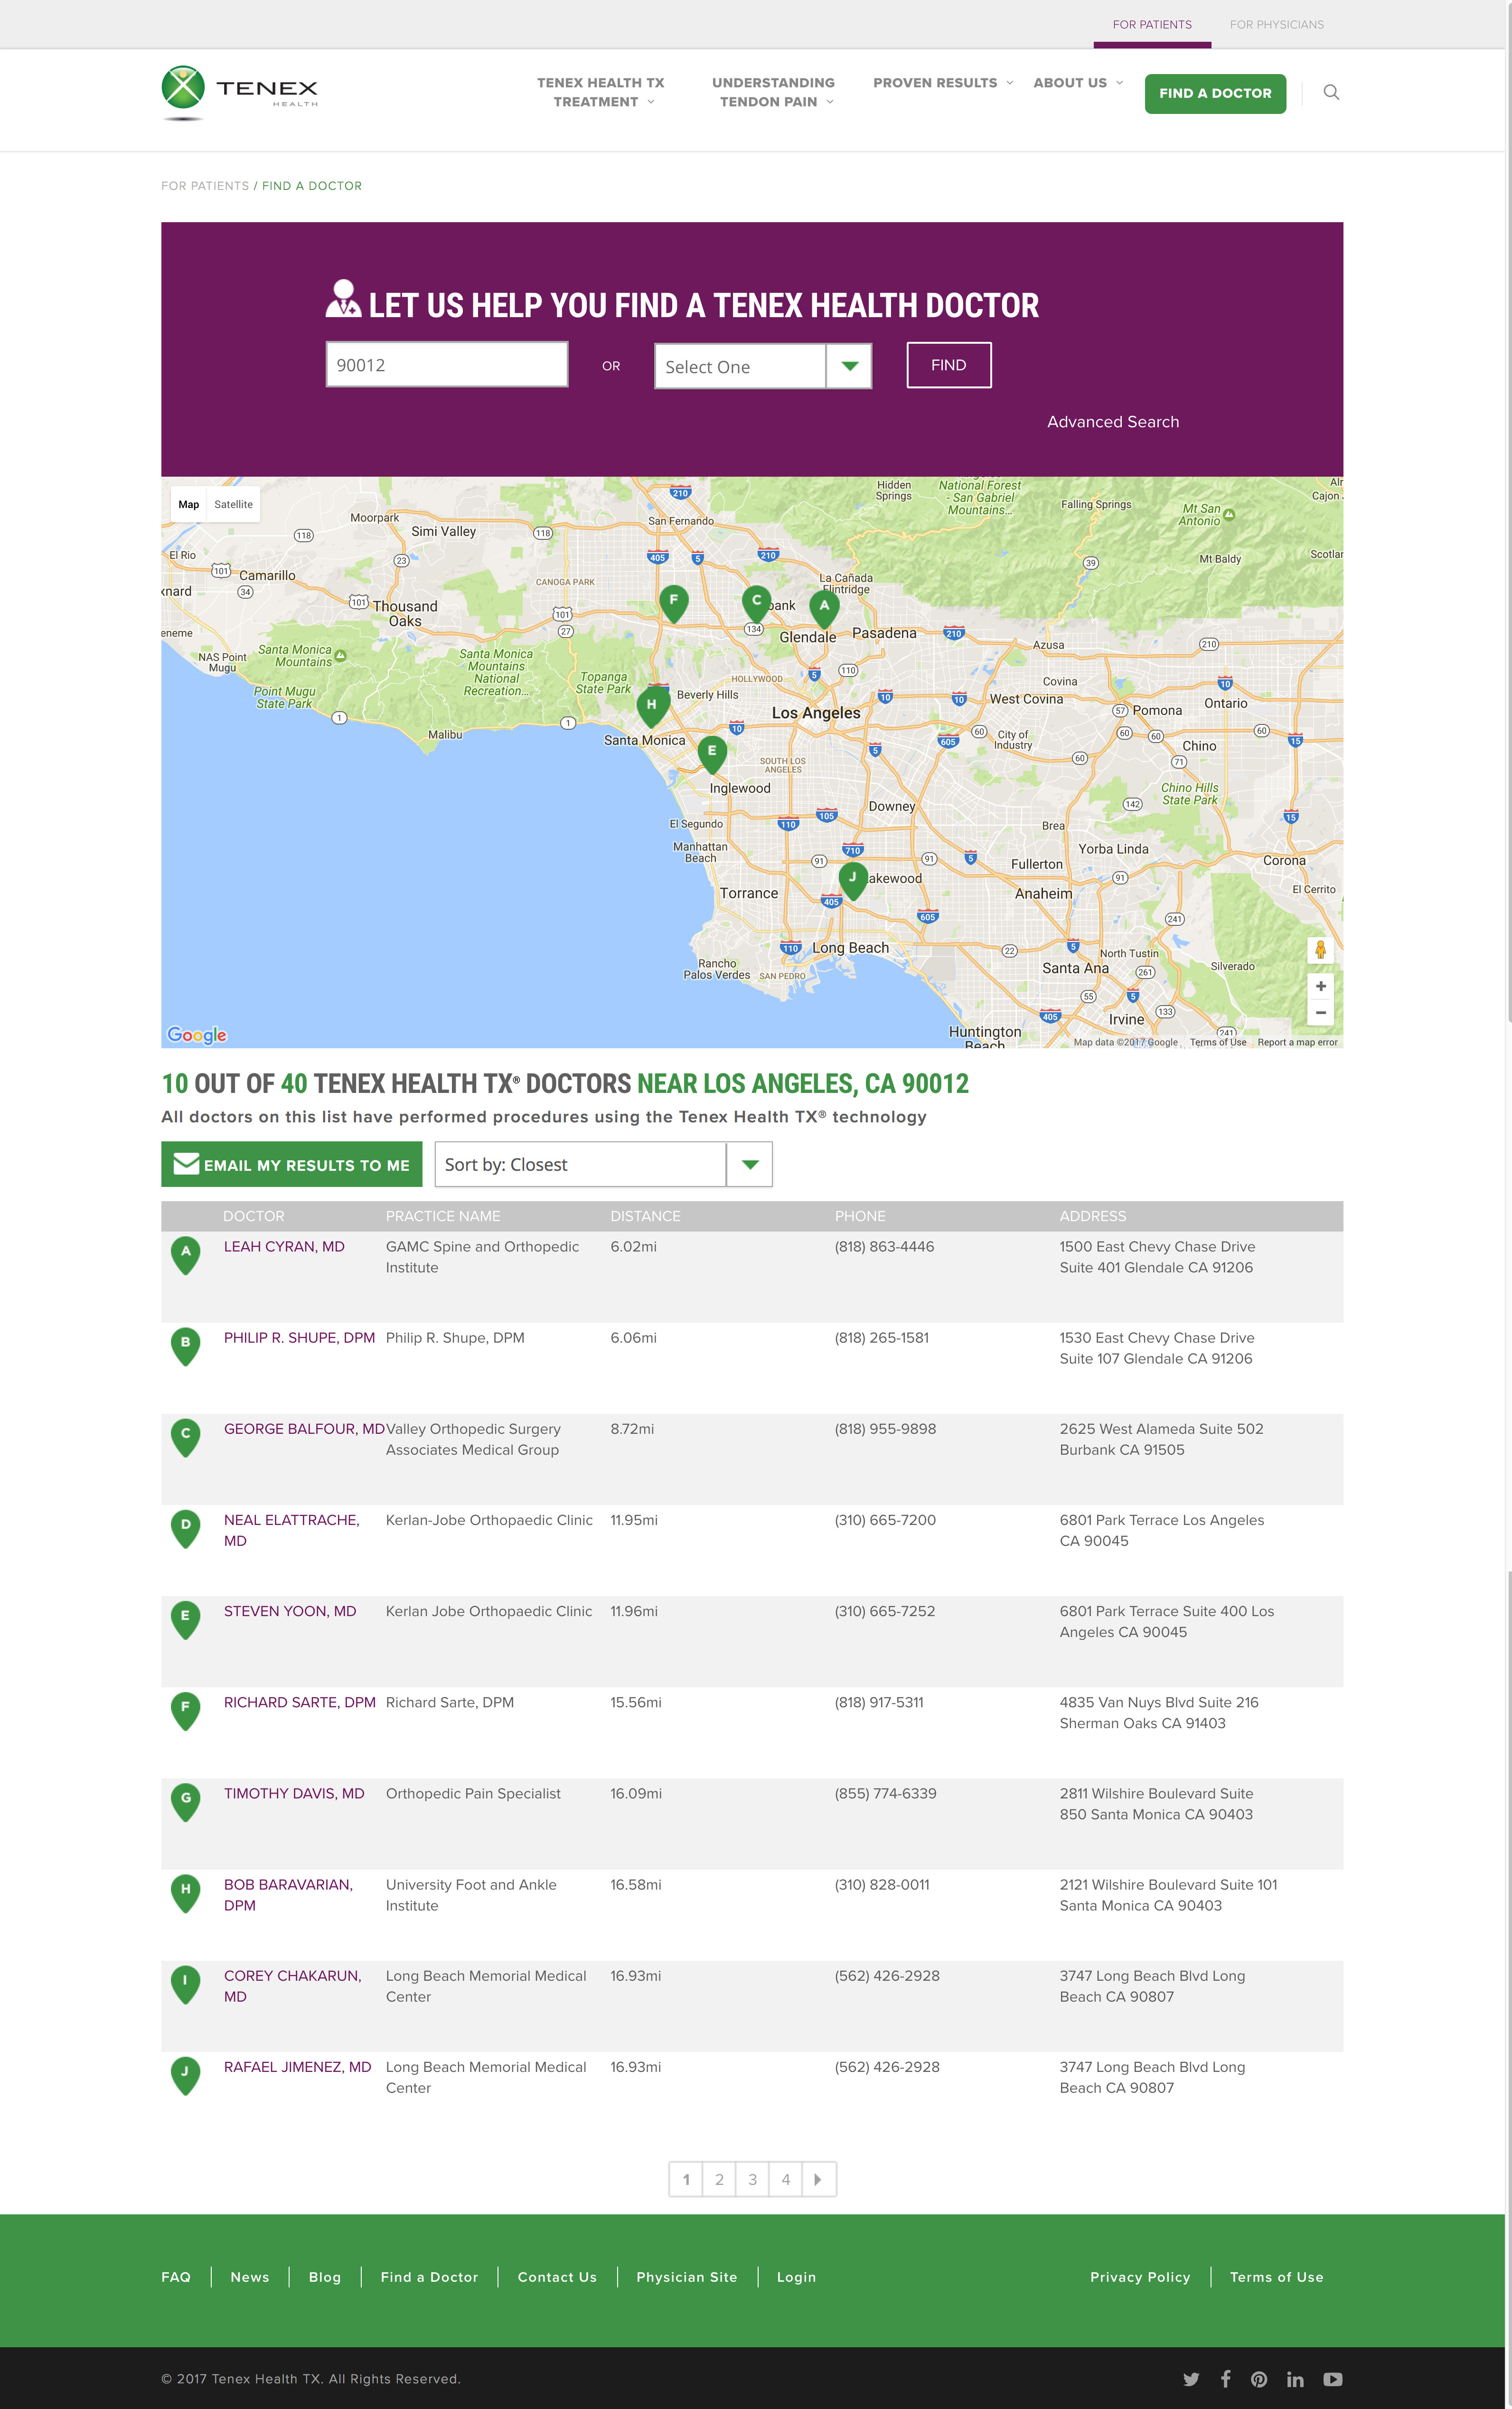Open the site search magnifier icon
Image resolution: width=1512 pixels, height=2409 pixels.
coord(1332,92)
